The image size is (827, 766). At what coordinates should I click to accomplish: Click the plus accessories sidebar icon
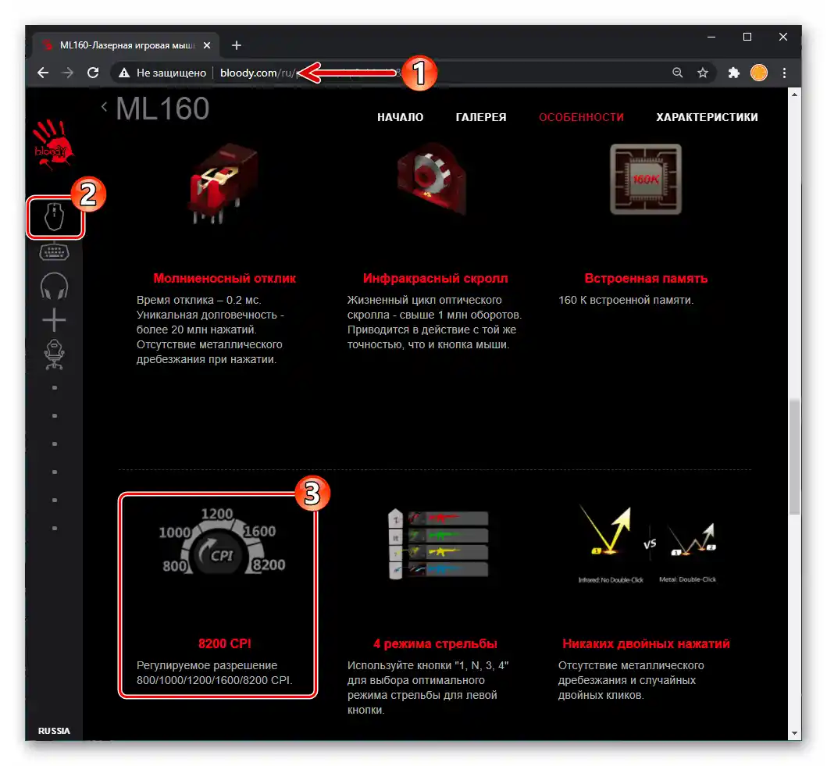pyautogui.click(x=55, y=320)
